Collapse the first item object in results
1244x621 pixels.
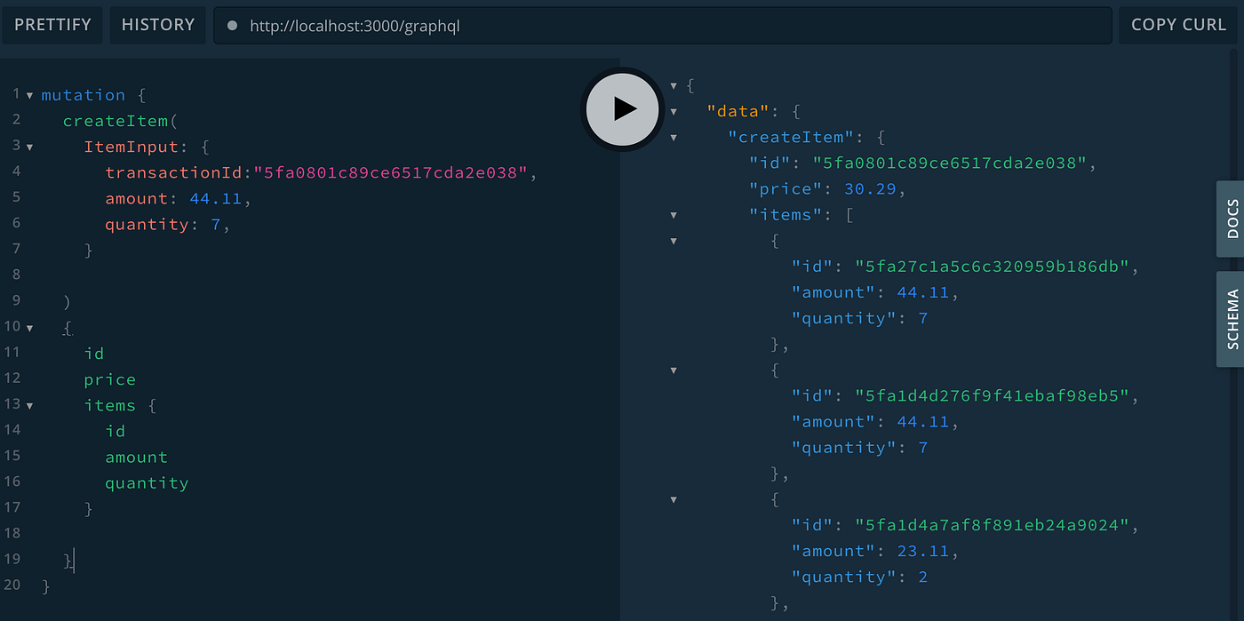[x=674, y=240]
